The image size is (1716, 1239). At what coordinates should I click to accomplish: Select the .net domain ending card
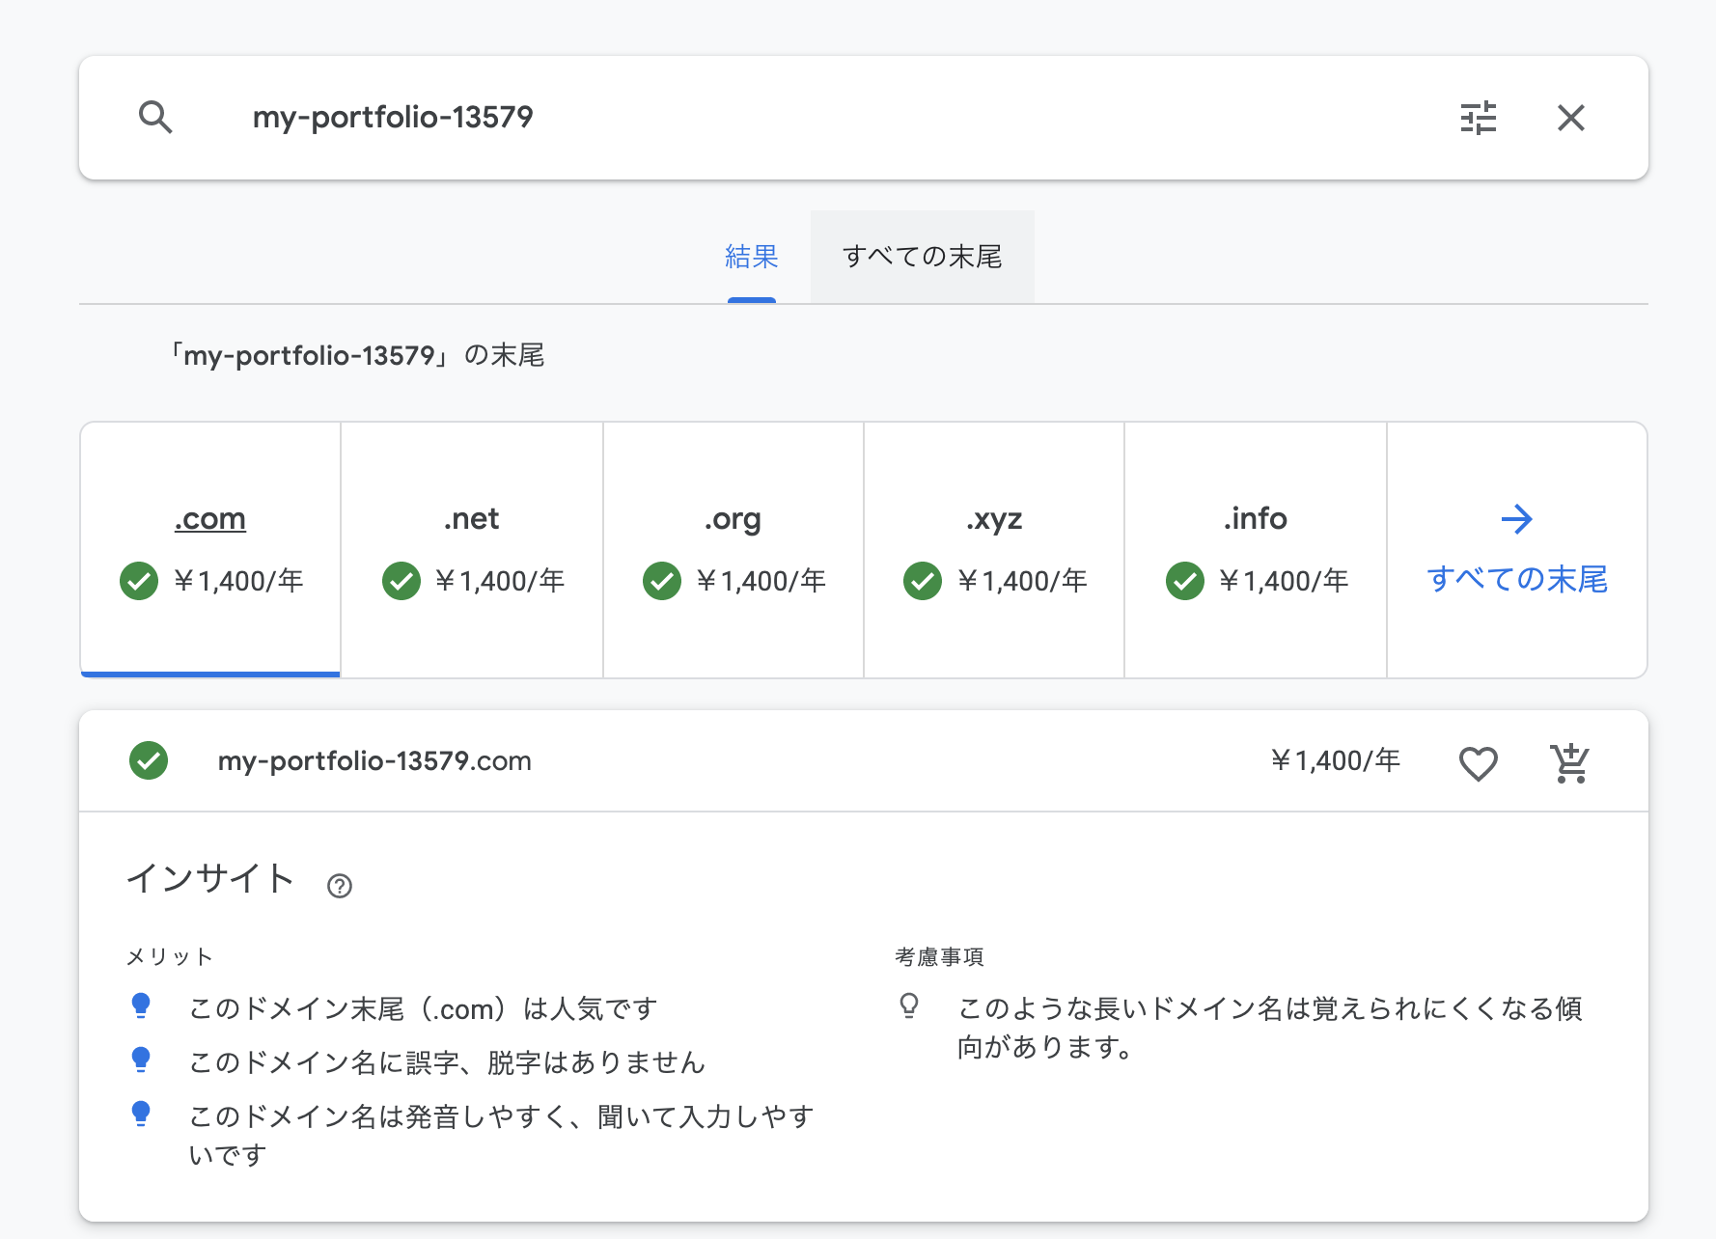tap(470, 548)
